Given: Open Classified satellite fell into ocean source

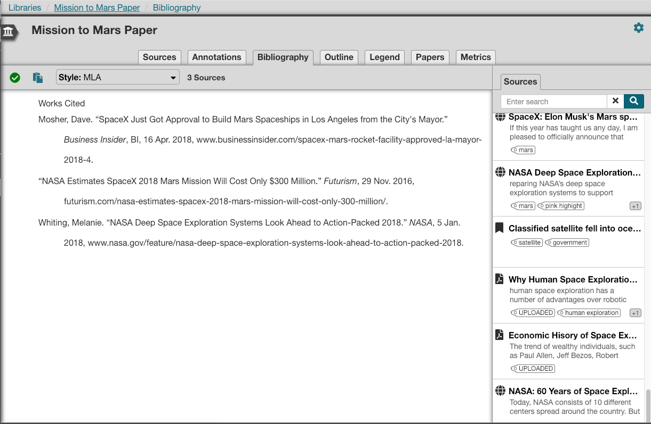Looking at the screenshot, I should click(x=575, y=228).
